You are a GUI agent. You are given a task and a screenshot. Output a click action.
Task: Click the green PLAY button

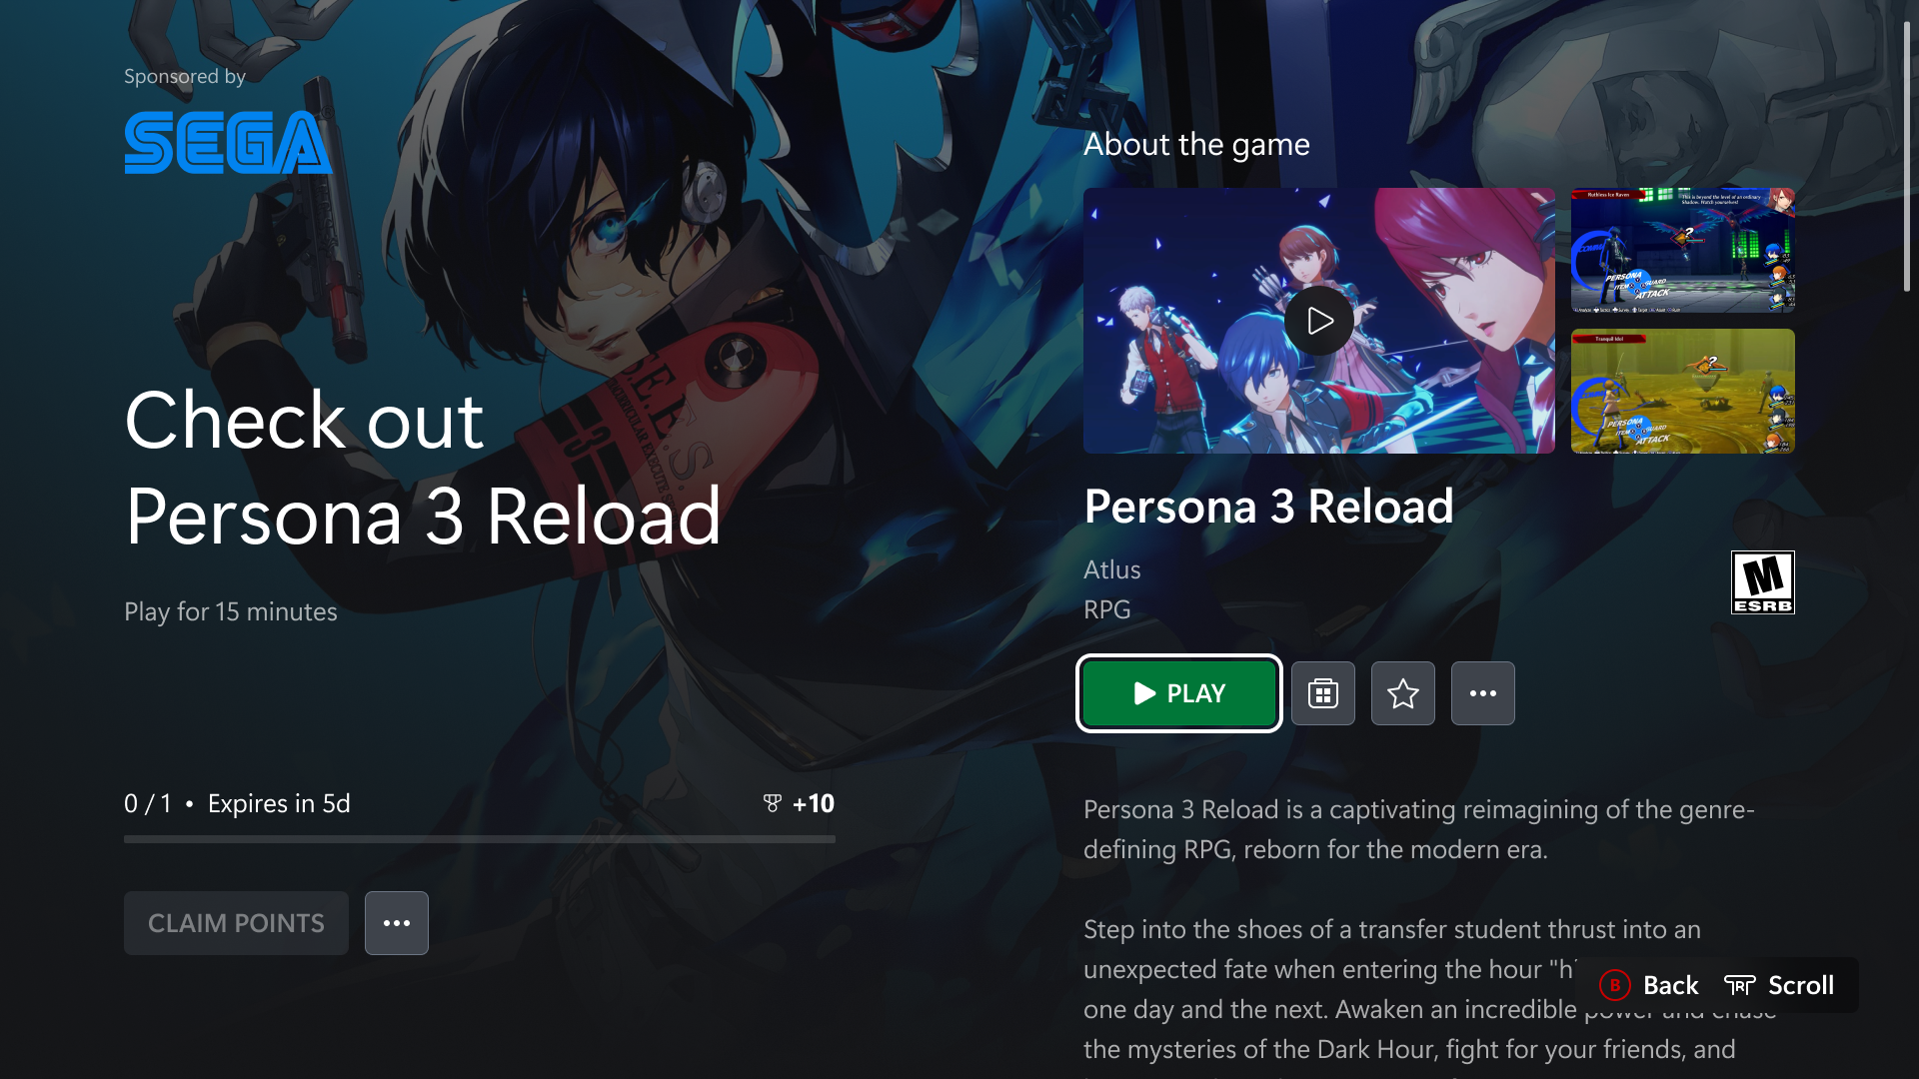click(1179, 693)
